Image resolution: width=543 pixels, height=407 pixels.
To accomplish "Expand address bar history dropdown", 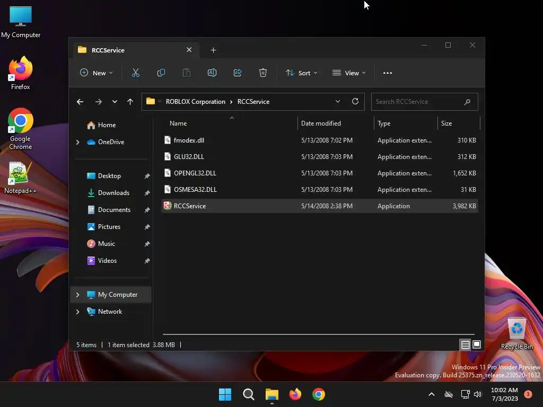I will pos(338,101).
